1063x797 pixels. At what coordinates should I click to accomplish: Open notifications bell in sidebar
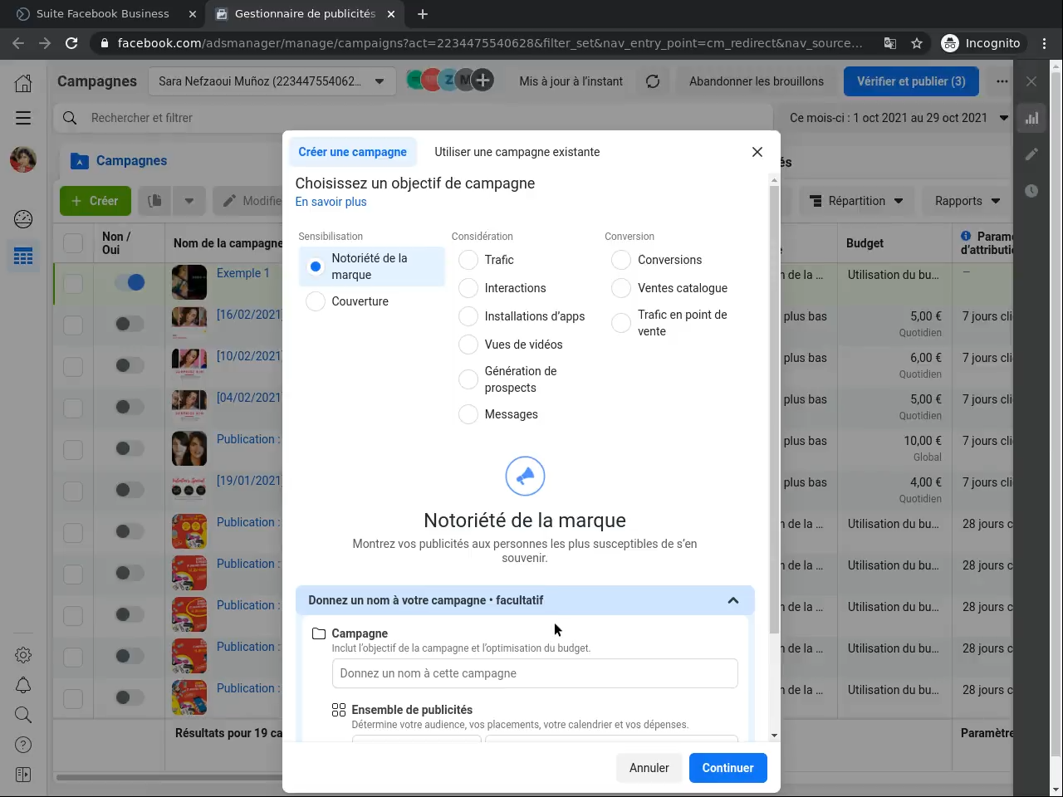pos(23,685)
